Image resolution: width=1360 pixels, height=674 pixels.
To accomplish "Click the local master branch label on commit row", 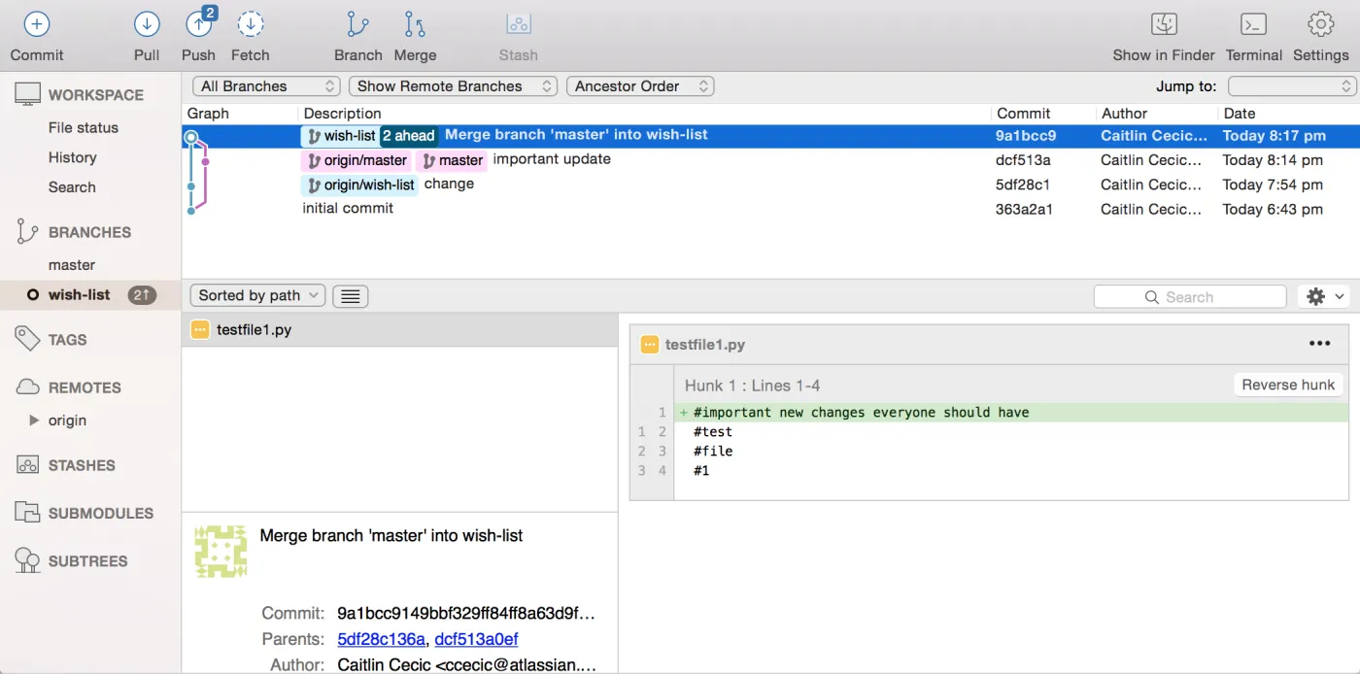I will 452,160.
